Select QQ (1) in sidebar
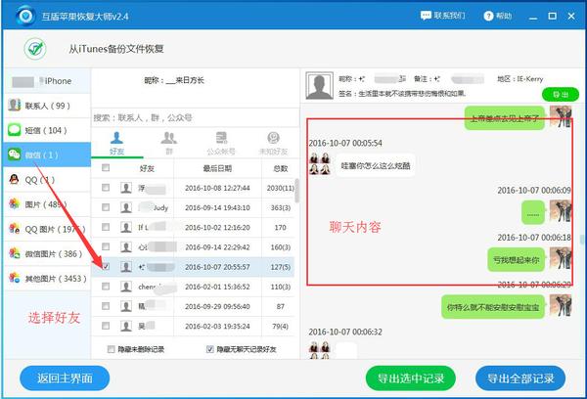587x399 pixels. coord(47,180)
